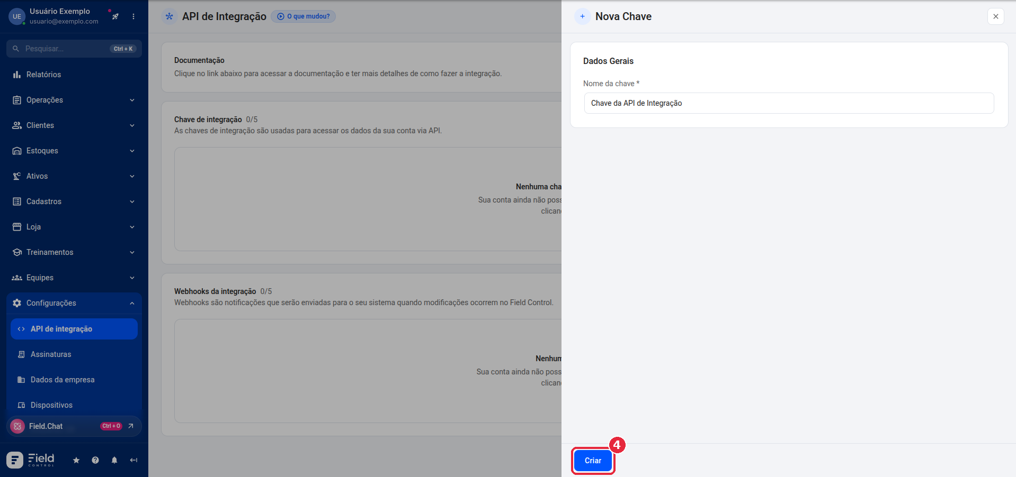This screenshot has width=1016, height=477.
Task: Select API de integração submenu item
Action: (x=74, y=329)
